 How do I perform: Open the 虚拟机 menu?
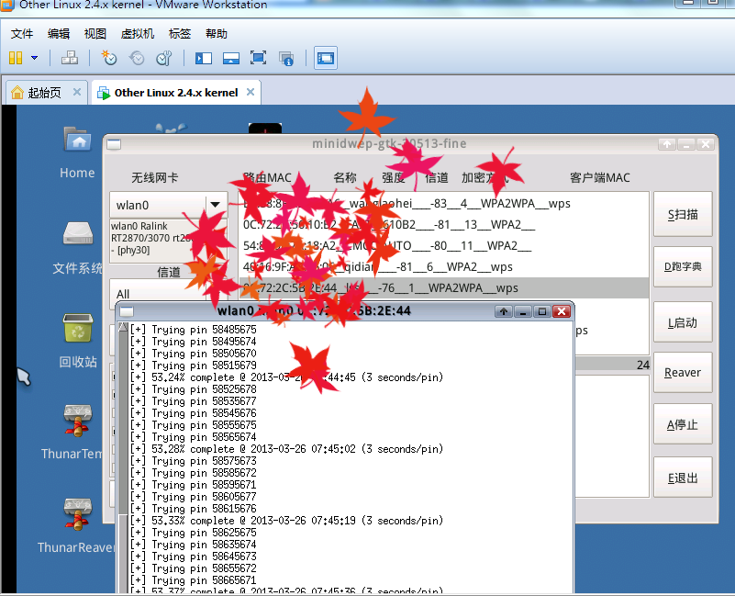tap(138, 34)
